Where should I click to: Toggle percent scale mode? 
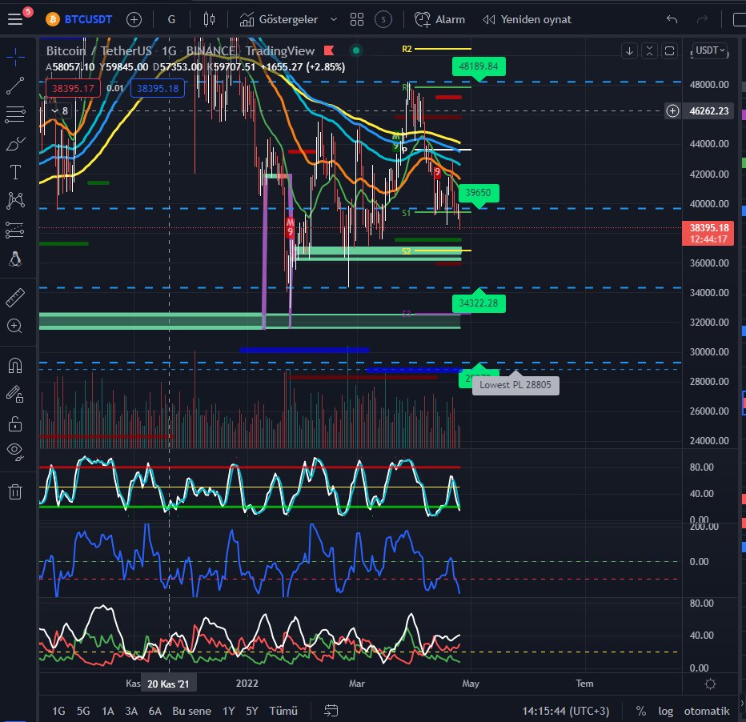pyautogui.click(x=641, y=711)
